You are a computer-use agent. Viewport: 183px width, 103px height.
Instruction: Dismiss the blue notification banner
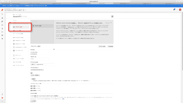point(182,6)
